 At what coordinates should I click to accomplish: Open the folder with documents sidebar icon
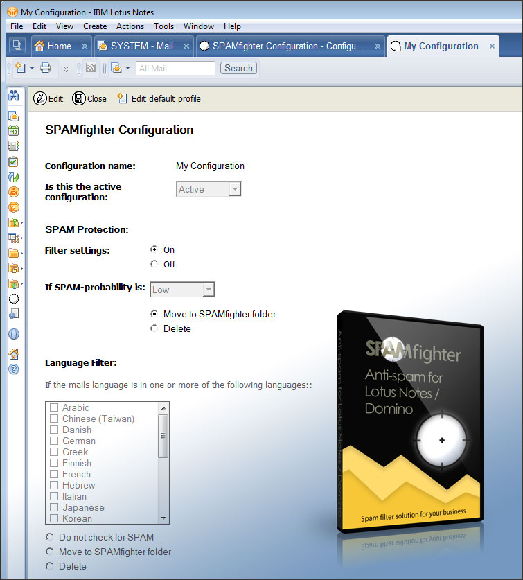[14, 268]
